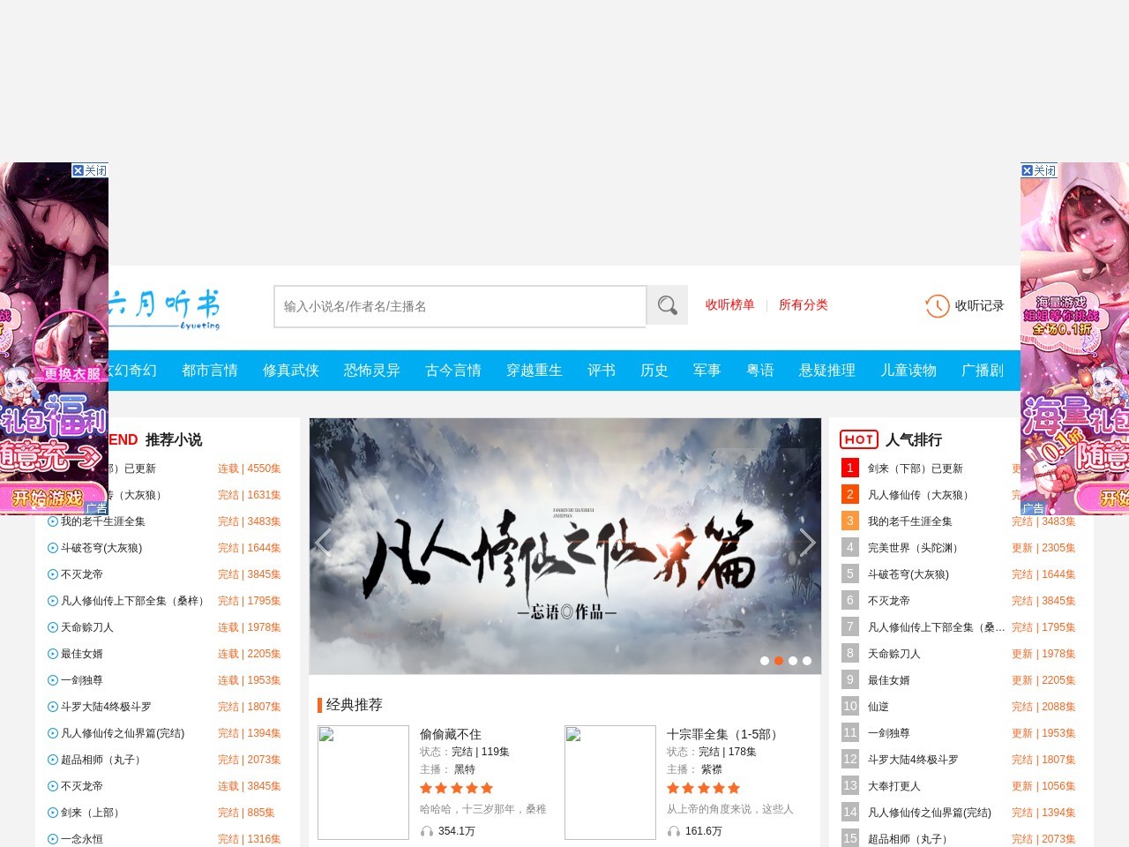Click bullet icon beside 斗破苍穹 in recommended list
Screen dimensions: 1129x847
53,548
